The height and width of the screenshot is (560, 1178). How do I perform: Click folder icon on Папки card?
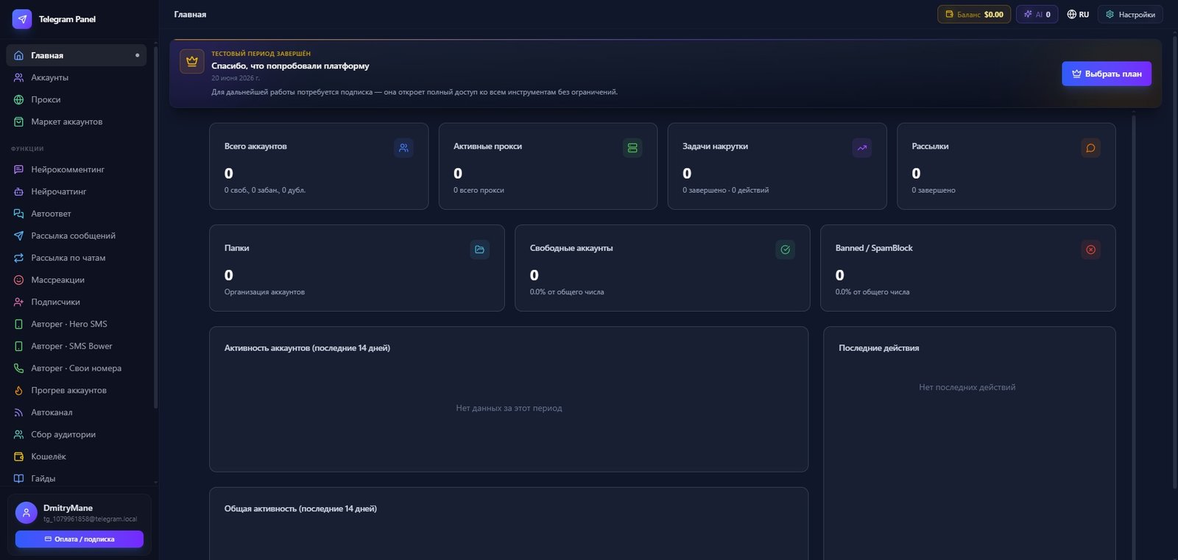click(480, 249)
